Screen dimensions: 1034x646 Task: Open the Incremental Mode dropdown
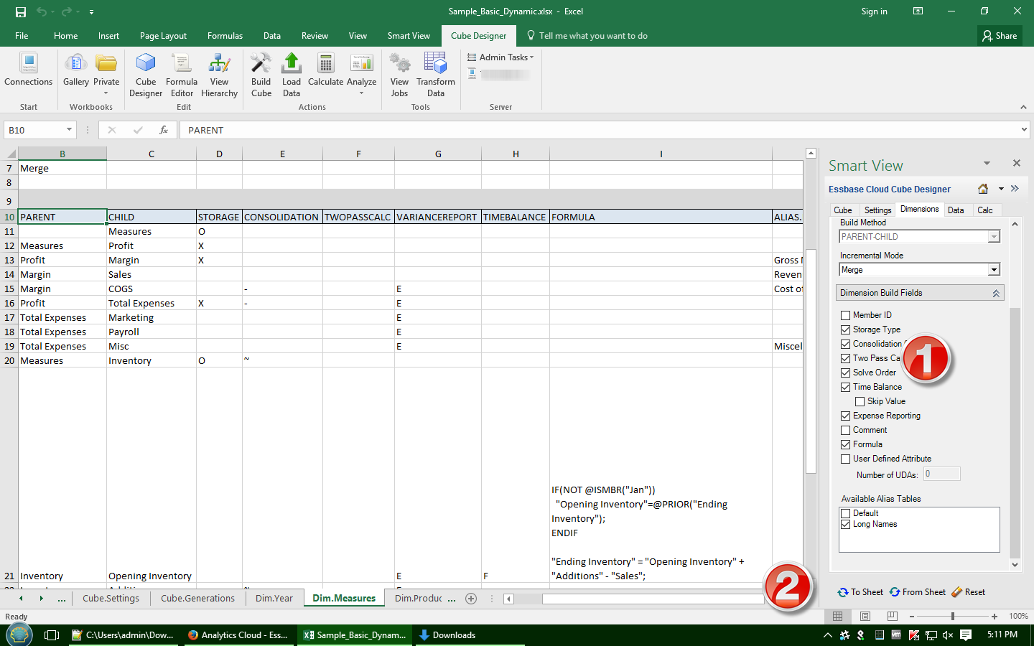[994, 270]
